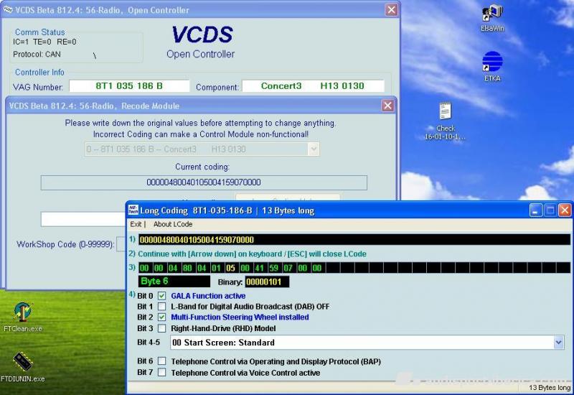Viewport: 574px width, 395px height.
Task: Click the Long Coding window title icon
Action: 133,210
